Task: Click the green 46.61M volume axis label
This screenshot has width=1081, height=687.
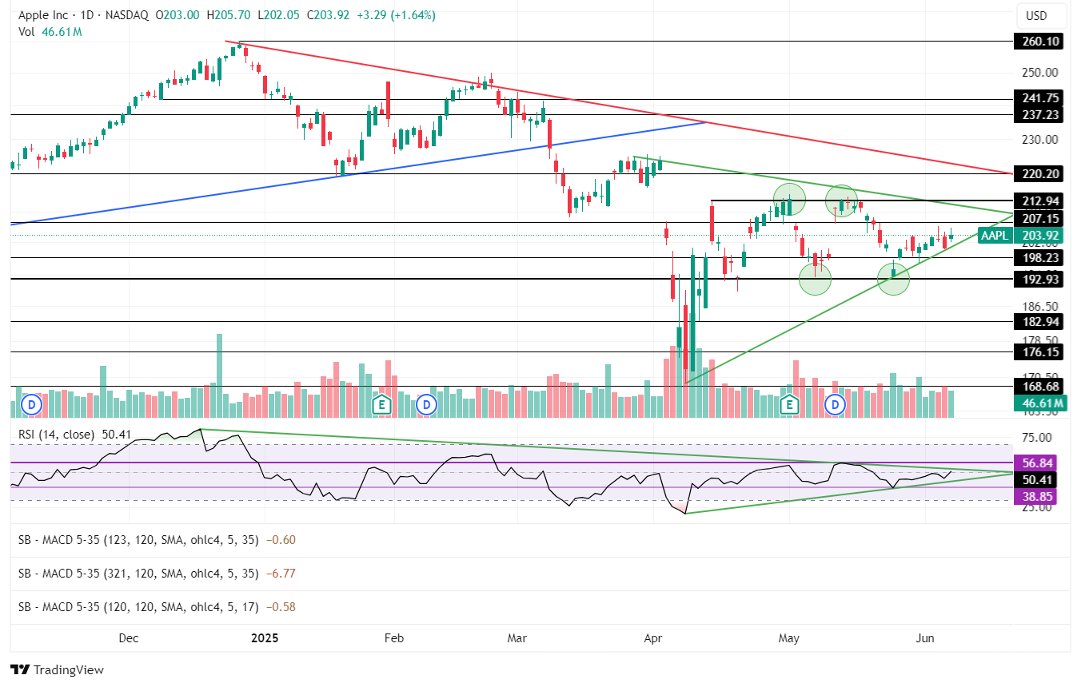Action: pyautogui.click(x=1042, y=403)
